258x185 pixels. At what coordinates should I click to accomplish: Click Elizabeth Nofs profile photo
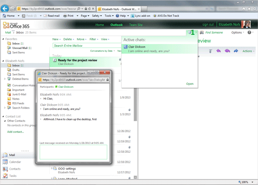[246, 24]
